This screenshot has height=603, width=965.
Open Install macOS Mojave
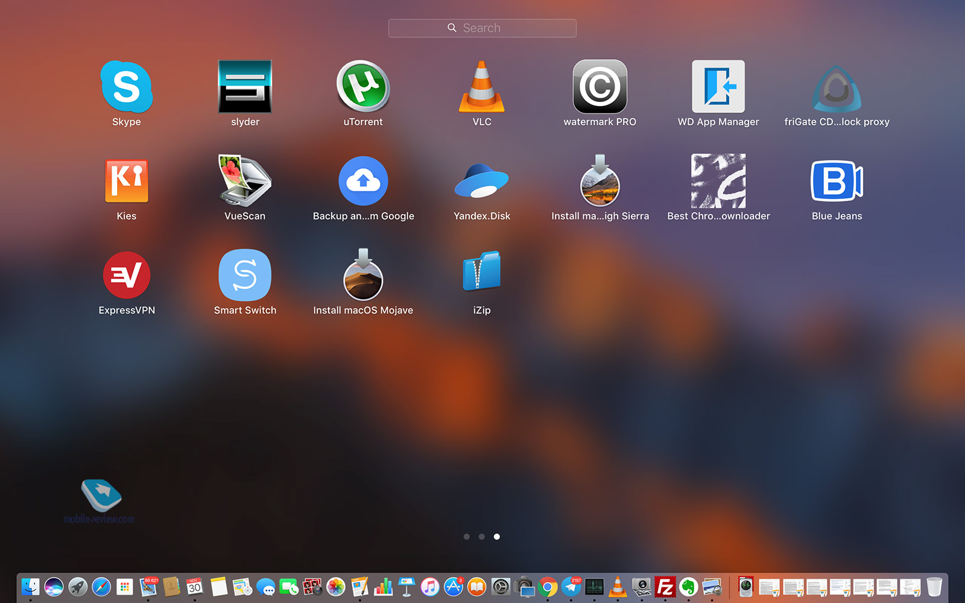[x=363, y=275]
